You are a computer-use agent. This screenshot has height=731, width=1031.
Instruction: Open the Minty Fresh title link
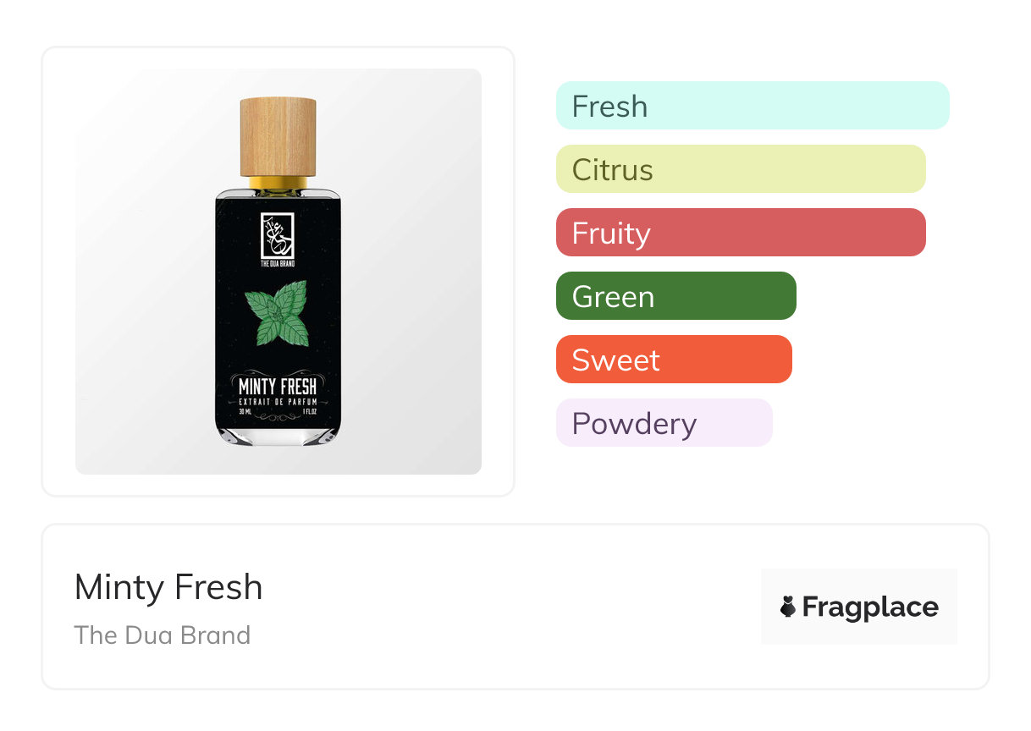168,587
